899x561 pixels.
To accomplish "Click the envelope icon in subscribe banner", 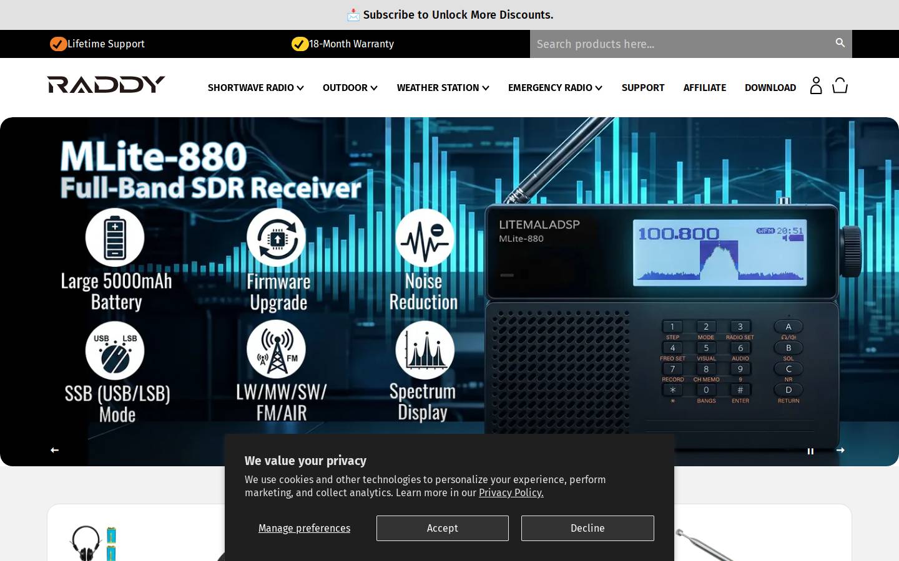I will (353, 15).
